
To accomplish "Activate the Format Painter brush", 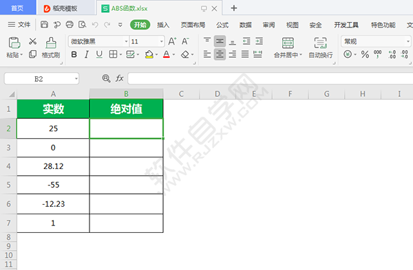I will point(51,43).
